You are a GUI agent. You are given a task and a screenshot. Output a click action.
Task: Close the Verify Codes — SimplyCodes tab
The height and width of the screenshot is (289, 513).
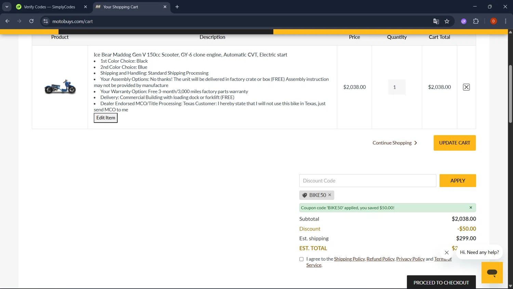(x=85, y=7)
